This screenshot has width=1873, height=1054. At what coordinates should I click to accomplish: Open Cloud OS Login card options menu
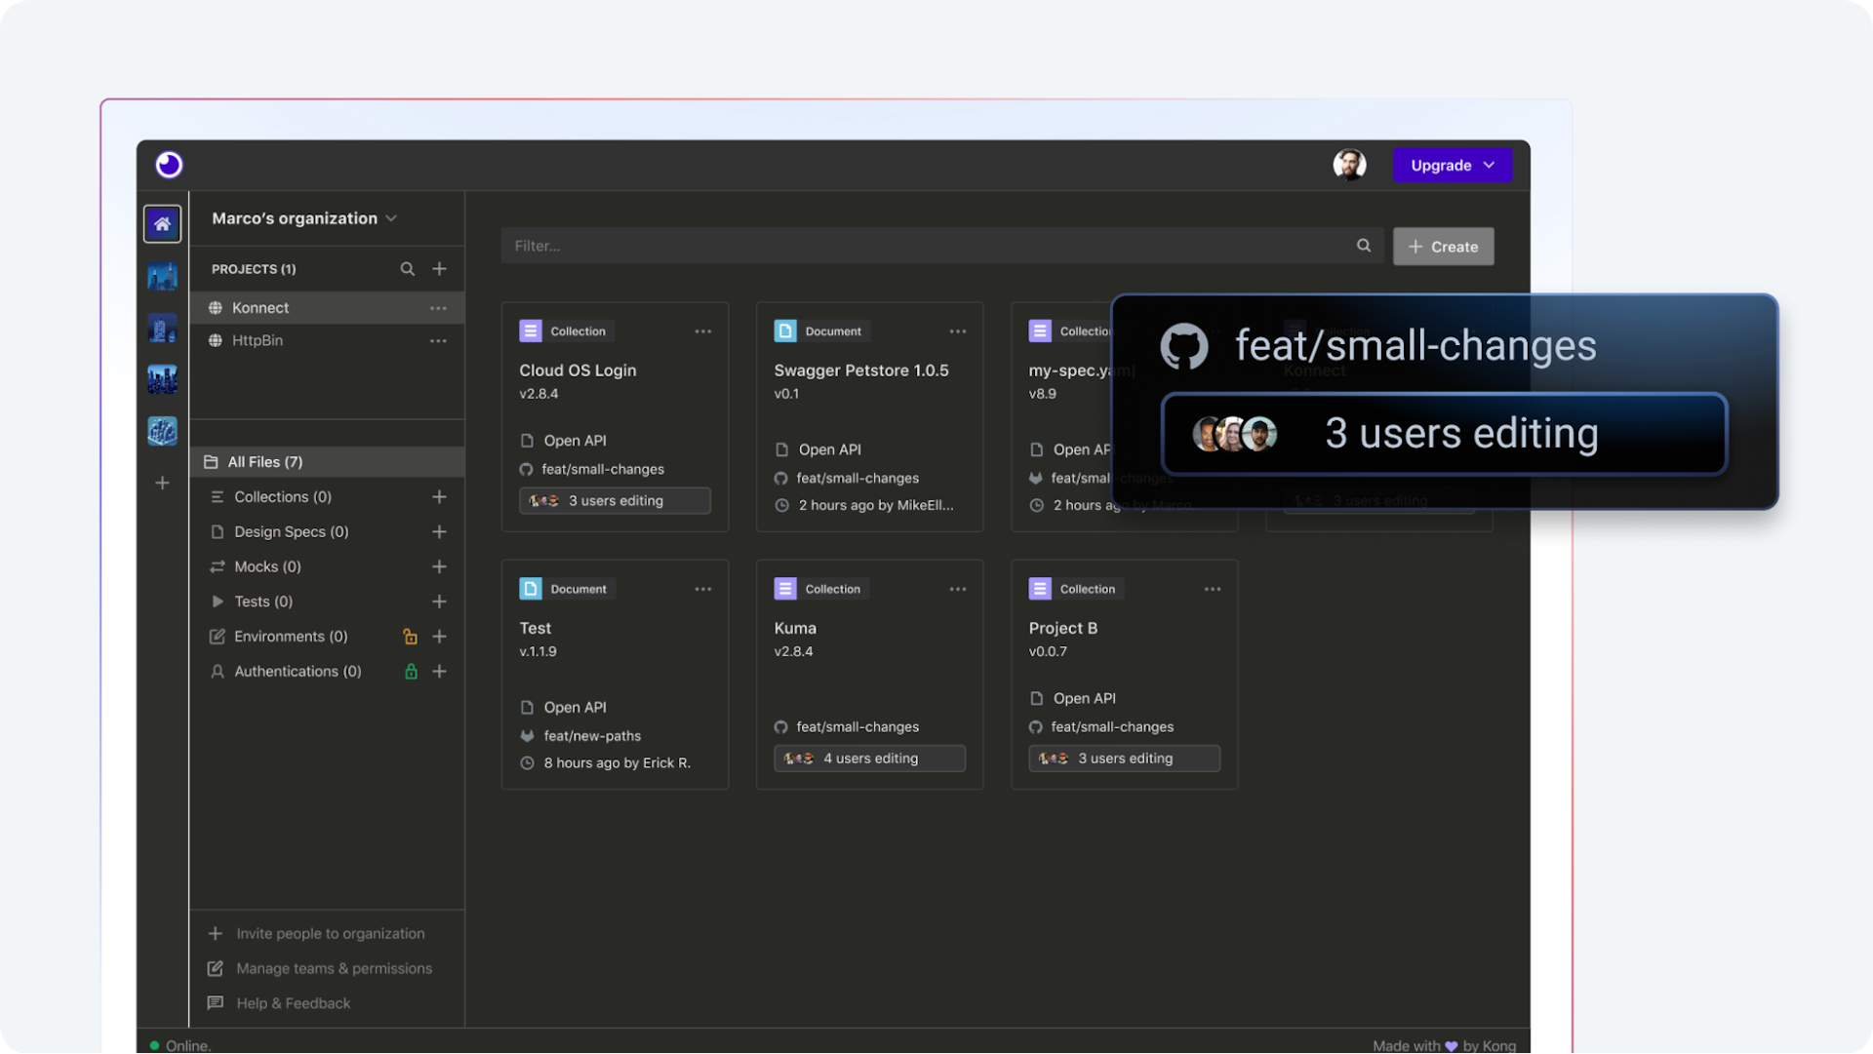tap(702, 332)
